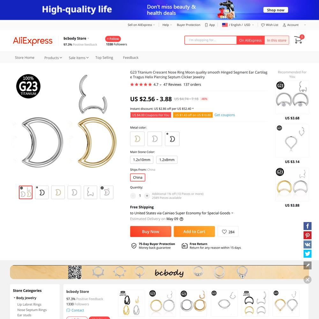Image resolution: width=319 pixels, height=319 pixels.
Task: Expand the Products dropdown menu
Action: pos(53,58)
